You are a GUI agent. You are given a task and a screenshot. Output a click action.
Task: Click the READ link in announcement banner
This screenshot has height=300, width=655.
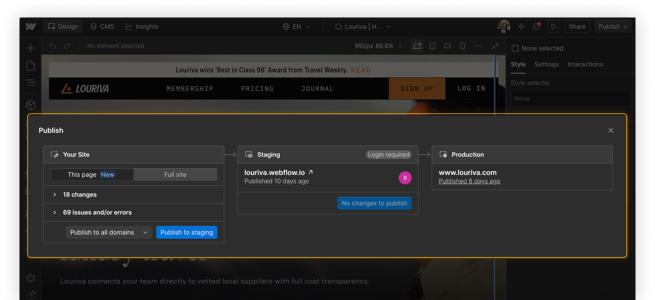click(361, 70)
